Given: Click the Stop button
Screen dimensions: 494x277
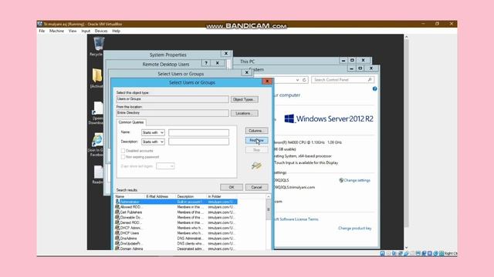Looking at the screenshot, I should click(256, 150).
